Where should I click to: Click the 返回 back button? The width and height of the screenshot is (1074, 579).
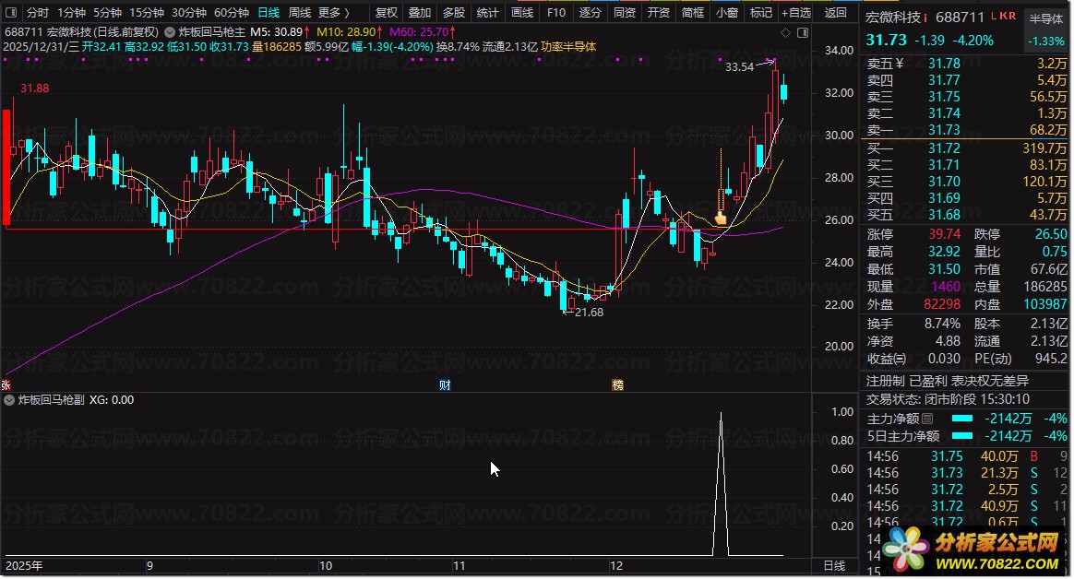tap(836, 12)
